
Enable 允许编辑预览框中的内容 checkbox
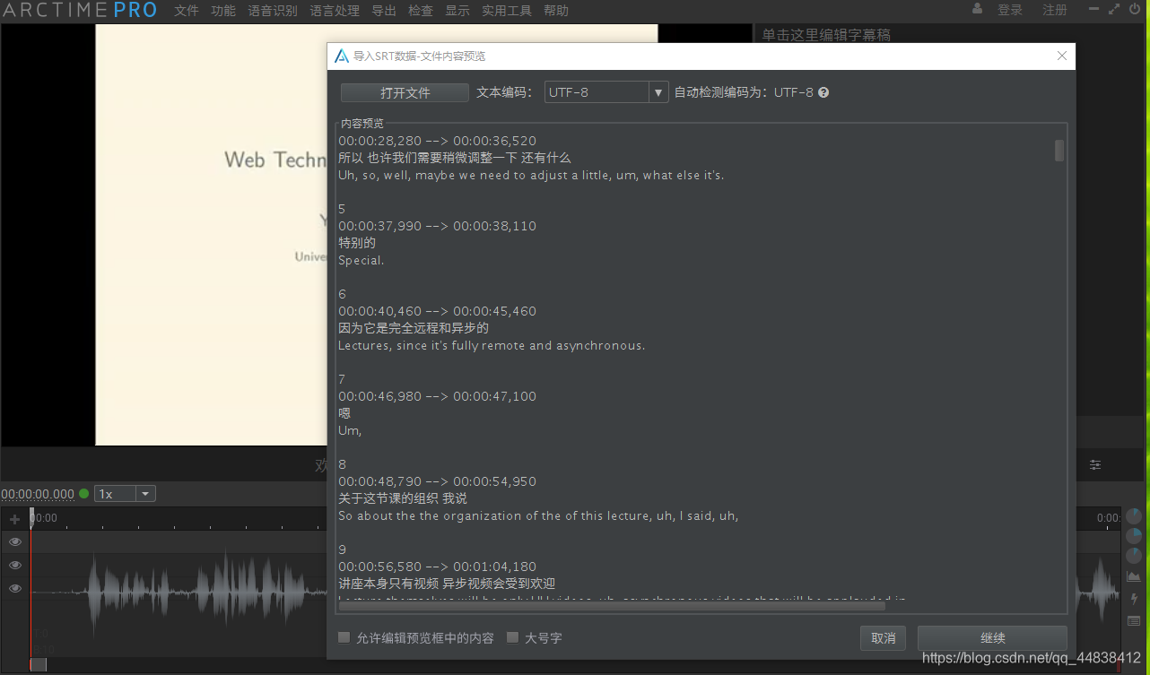(x=344, y=637)
